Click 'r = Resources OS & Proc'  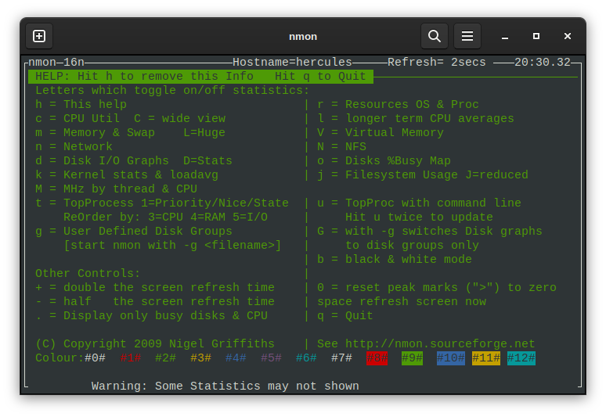pyautogui.click(x=398, y=104)
